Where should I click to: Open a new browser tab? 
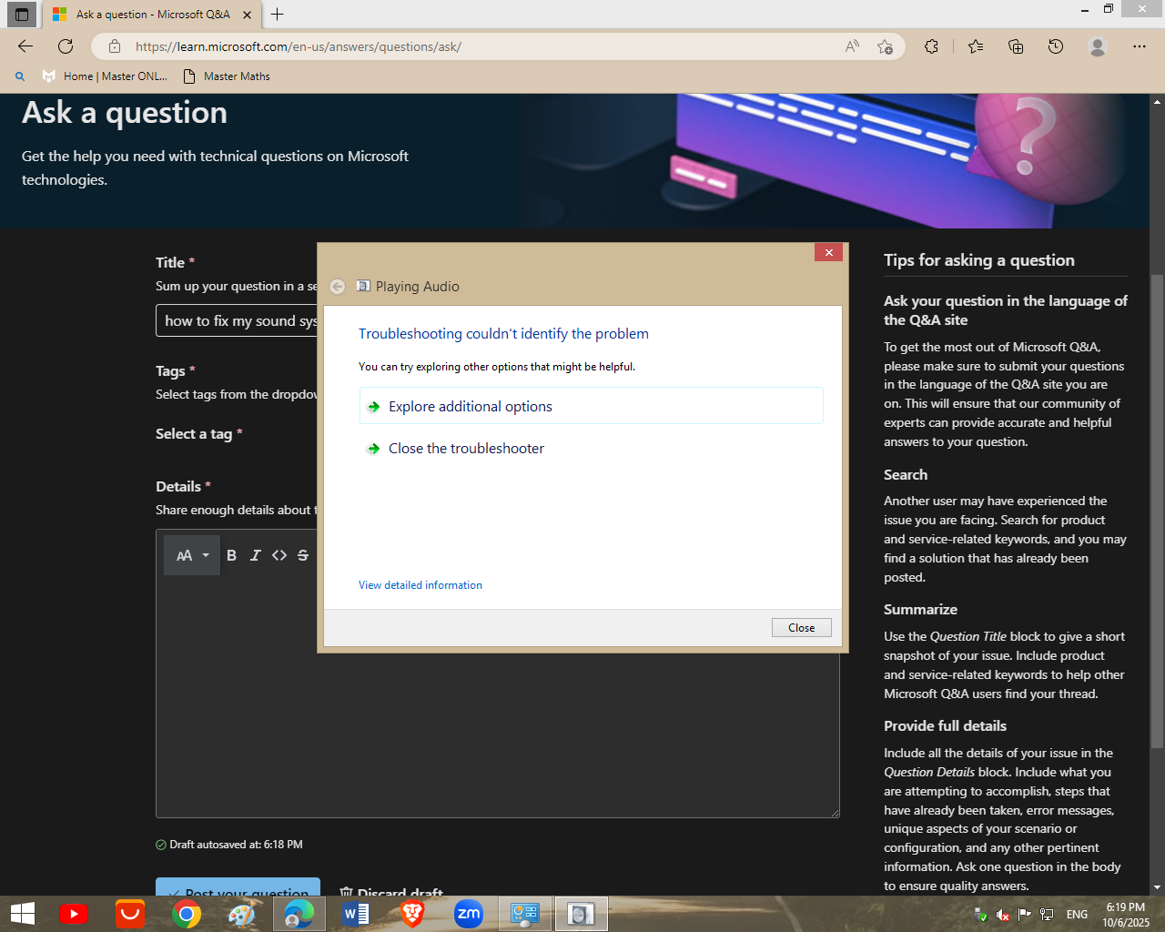278,15
